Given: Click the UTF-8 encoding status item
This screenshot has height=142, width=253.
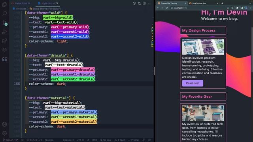Looking at the screenshot, I should coord(80,140).
